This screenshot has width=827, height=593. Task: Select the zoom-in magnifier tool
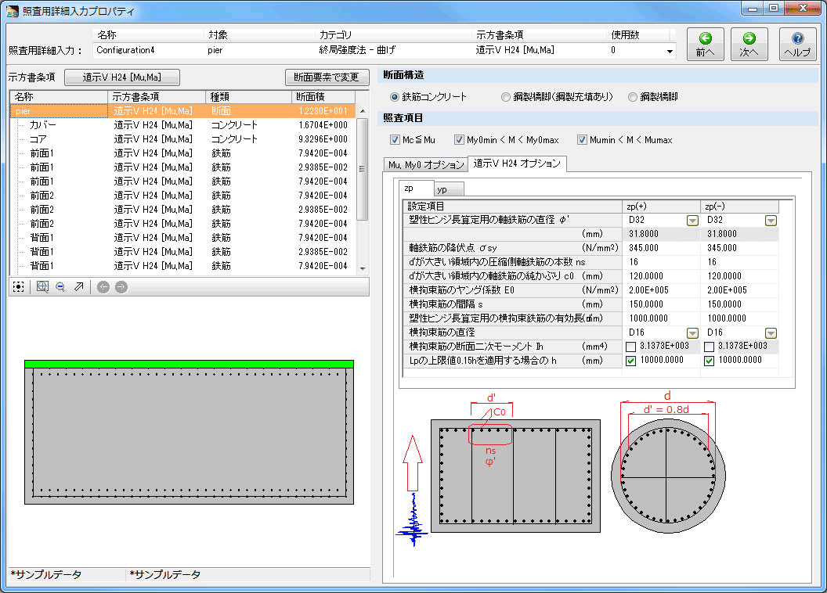(x=42, y=287)
